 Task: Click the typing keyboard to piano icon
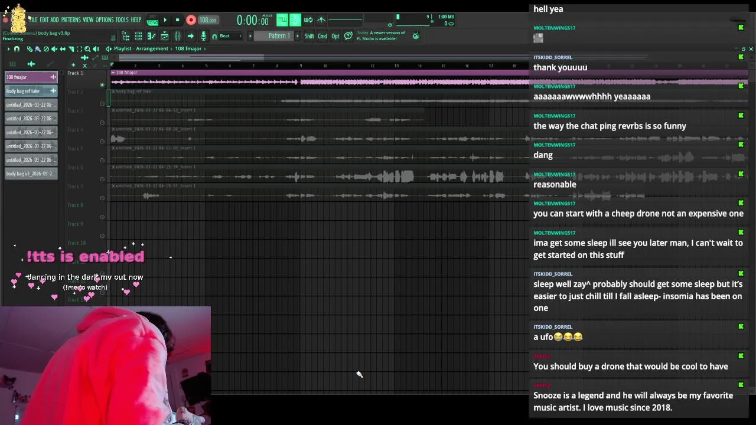click(x=282, y=19)
